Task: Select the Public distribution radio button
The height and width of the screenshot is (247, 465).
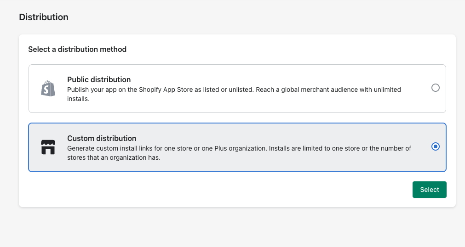Action: point(436,88)
